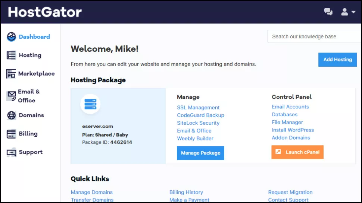This screenshot has height=203, width=362.
Task: Click the Add Hosting button
Action: point(337,60)
